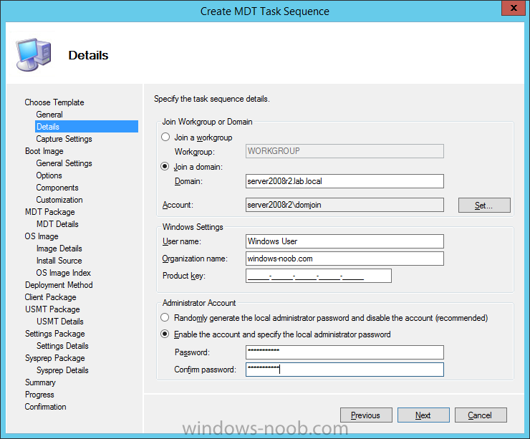The image size is (530, 439).
Task: Click the Domain input field
Action: [x=344, y=181]
